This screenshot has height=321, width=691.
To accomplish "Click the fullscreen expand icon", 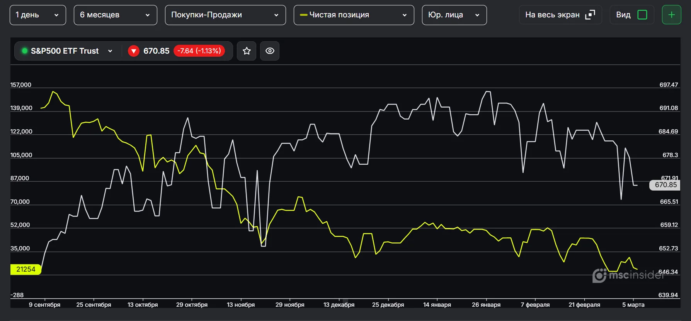I will pos(590,15).
